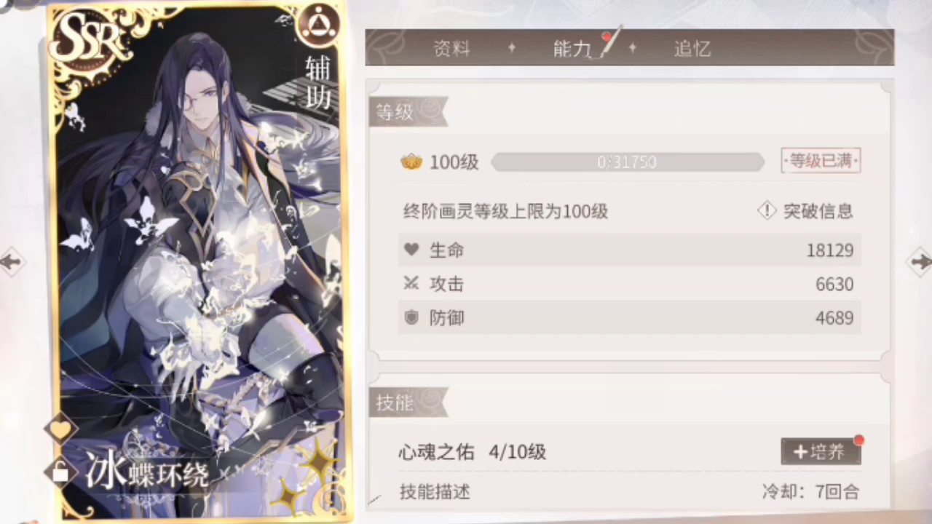The width and height of the screenshot is (932, 524).
Task: Click the heart 生命 stat icon
Action: 411,250
